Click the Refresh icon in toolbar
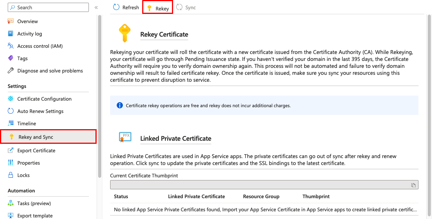 pos(116,7)
